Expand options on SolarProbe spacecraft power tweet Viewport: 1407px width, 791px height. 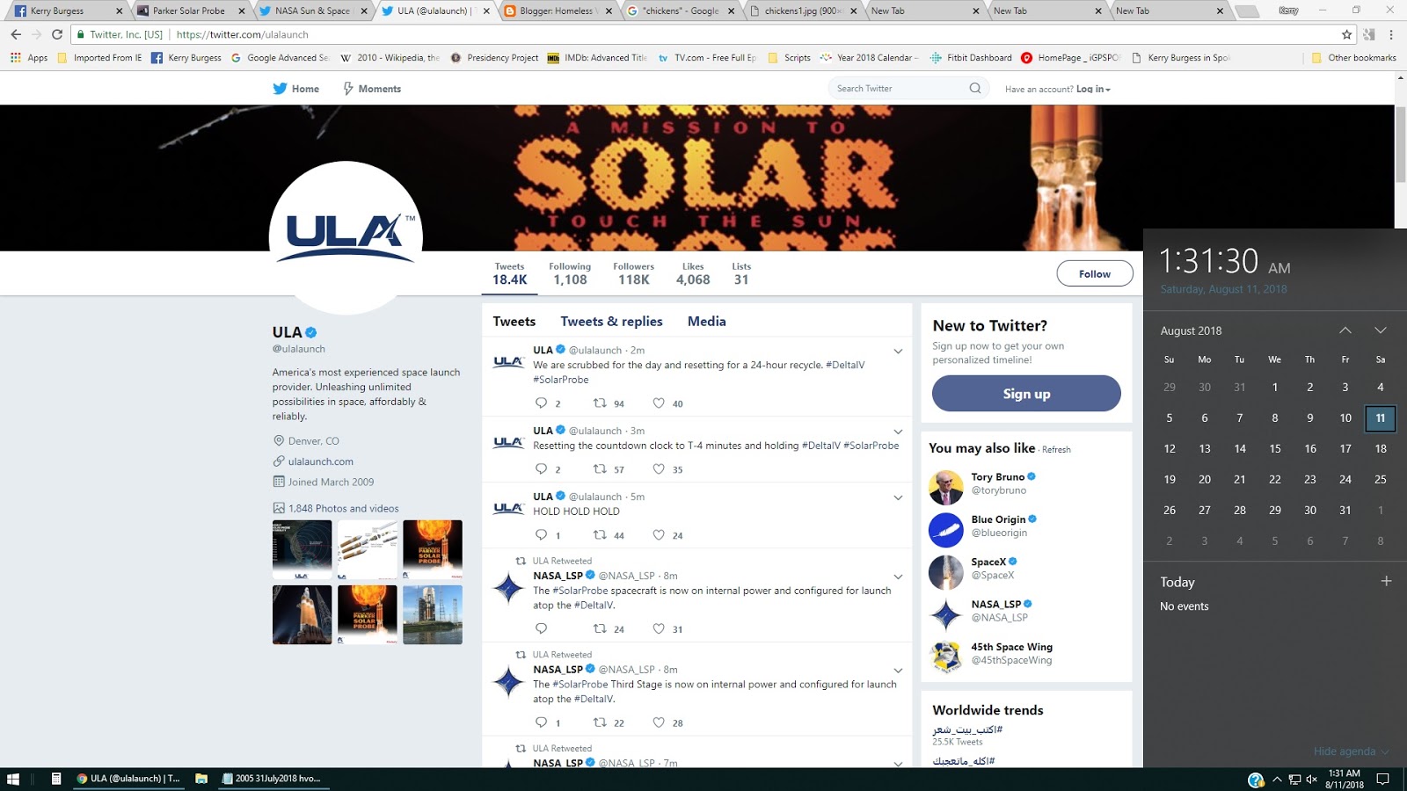tap(898, 577)
